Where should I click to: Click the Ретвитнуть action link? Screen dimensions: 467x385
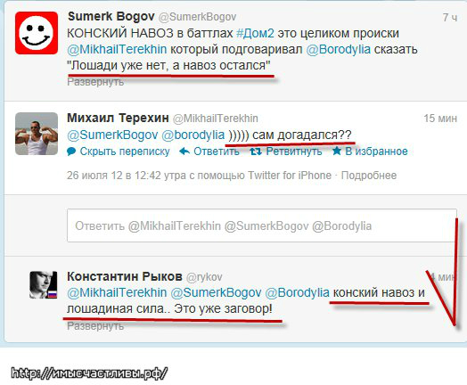(294, 152)
